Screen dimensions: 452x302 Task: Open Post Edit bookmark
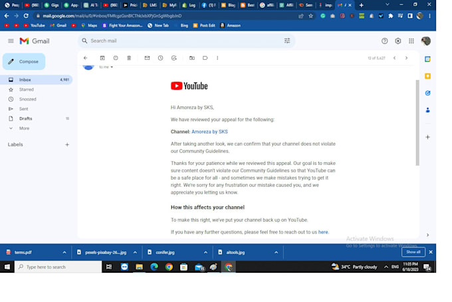coord(204,25)
